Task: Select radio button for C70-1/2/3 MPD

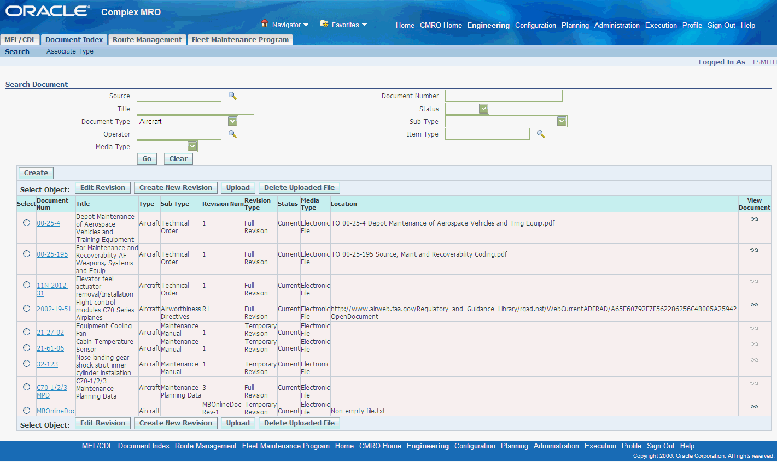Action: coord(26,387)
